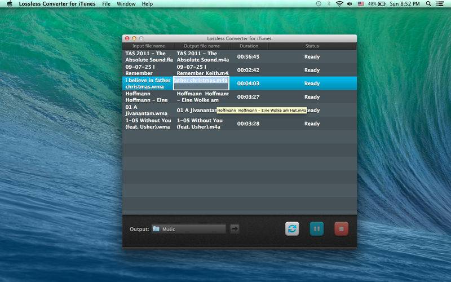
Task: Click Ready status of the father christmas row
Action: click(312, 83)
